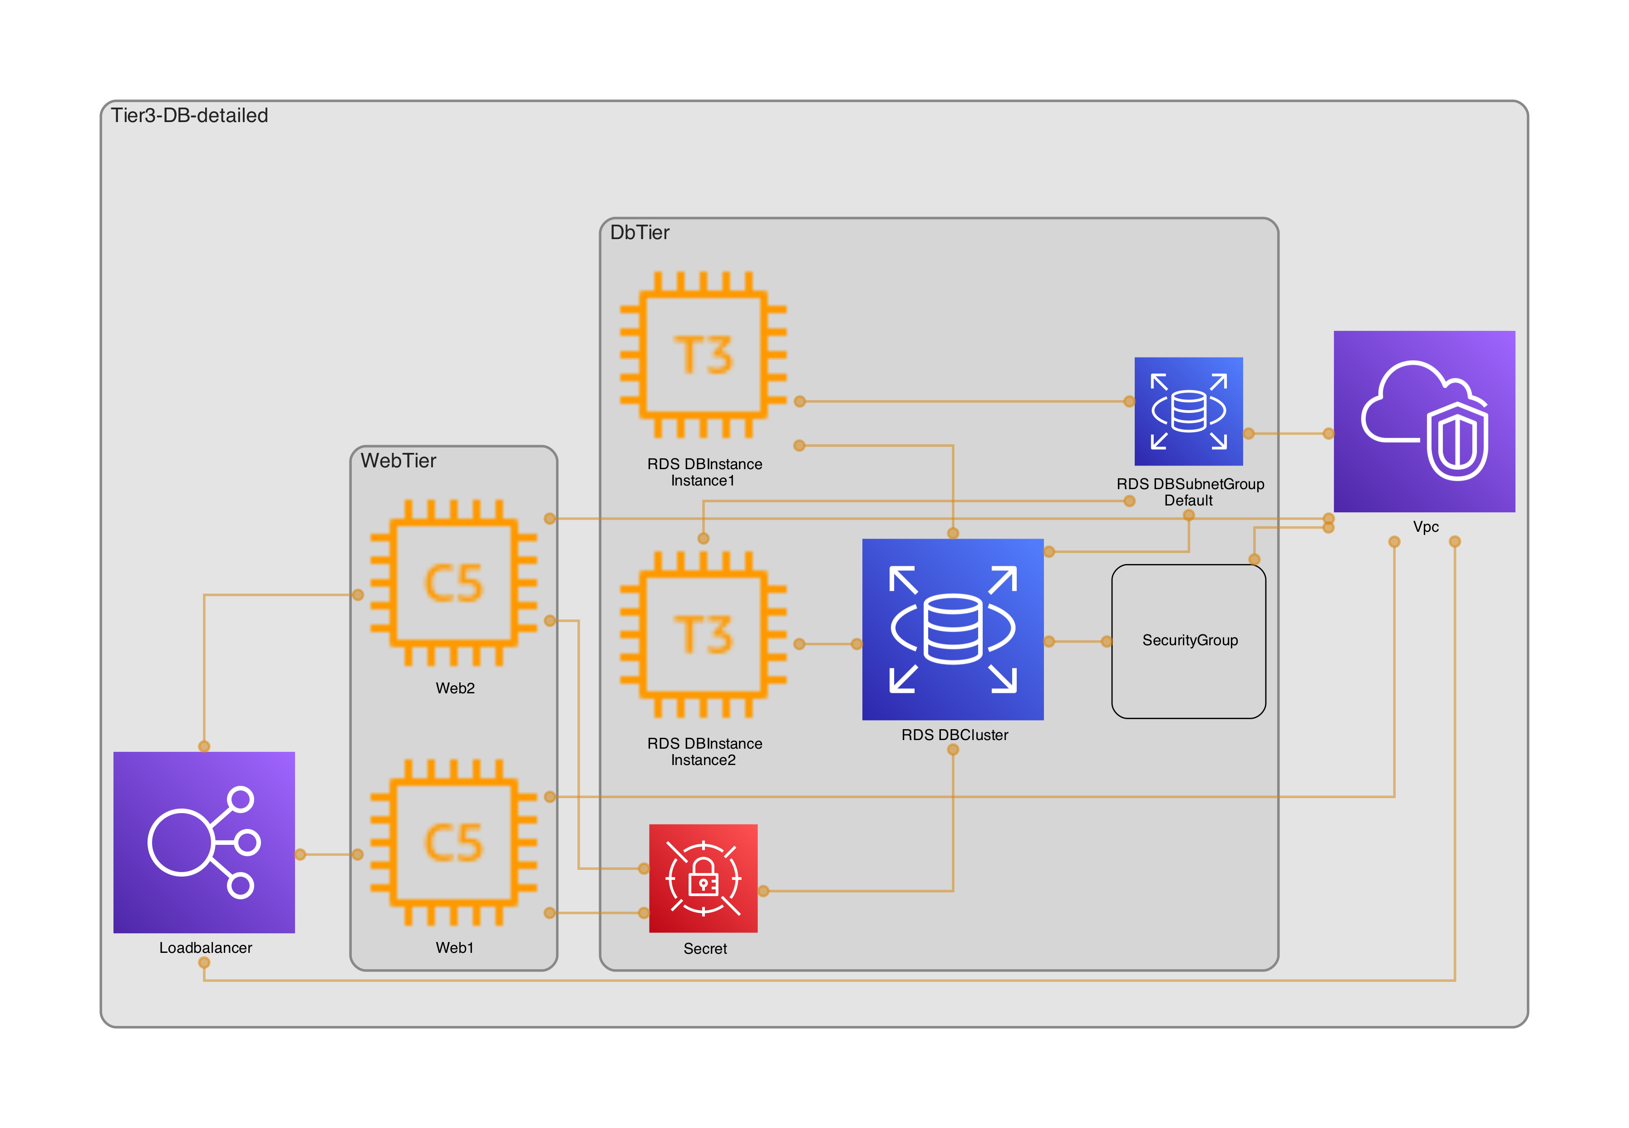Click the Web1 C5 chip icon
This screenshot has width=1629, height=1128.
453,842
